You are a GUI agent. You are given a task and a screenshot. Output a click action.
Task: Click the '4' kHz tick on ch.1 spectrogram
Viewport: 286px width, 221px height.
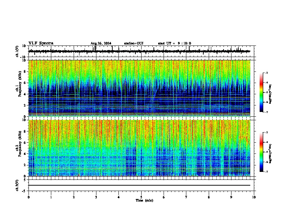[25, 94]
